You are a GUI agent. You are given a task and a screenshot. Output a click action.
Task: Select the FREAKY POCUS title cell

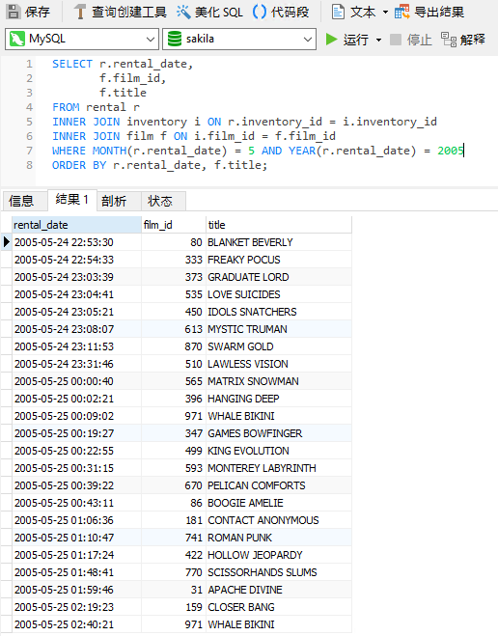tap(279, 260)
